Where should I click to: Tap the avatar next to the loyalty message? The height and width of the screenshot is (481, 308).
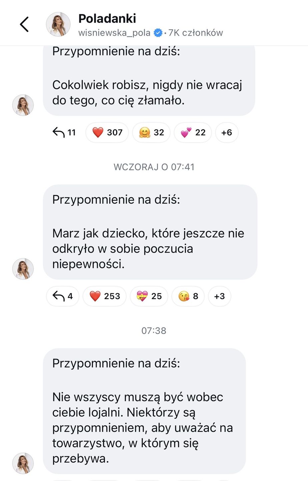pos(23,463)
